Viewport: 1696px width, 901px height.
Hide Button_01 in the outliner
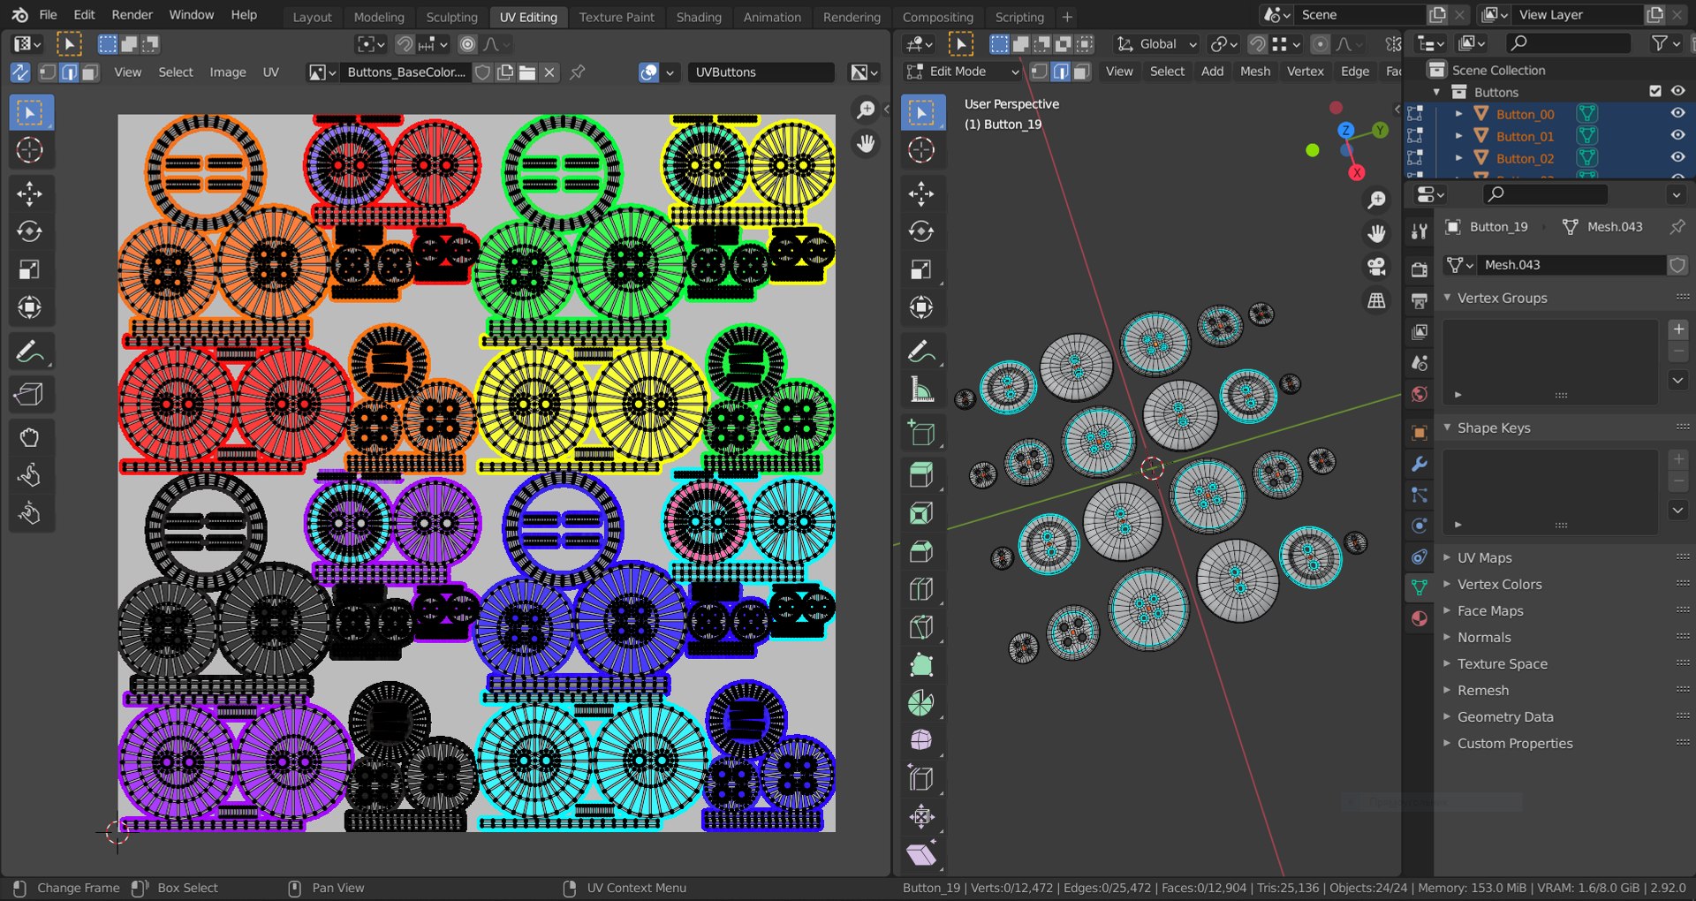click(x=1677, y=135)
